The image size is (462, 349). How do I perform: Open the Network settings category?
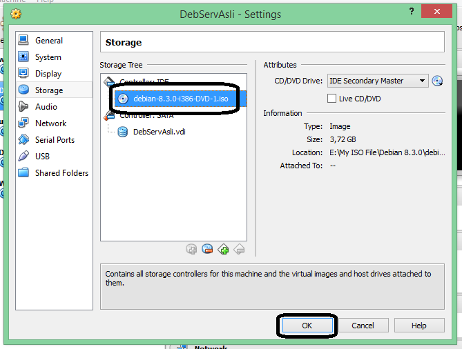pos(55,123)
